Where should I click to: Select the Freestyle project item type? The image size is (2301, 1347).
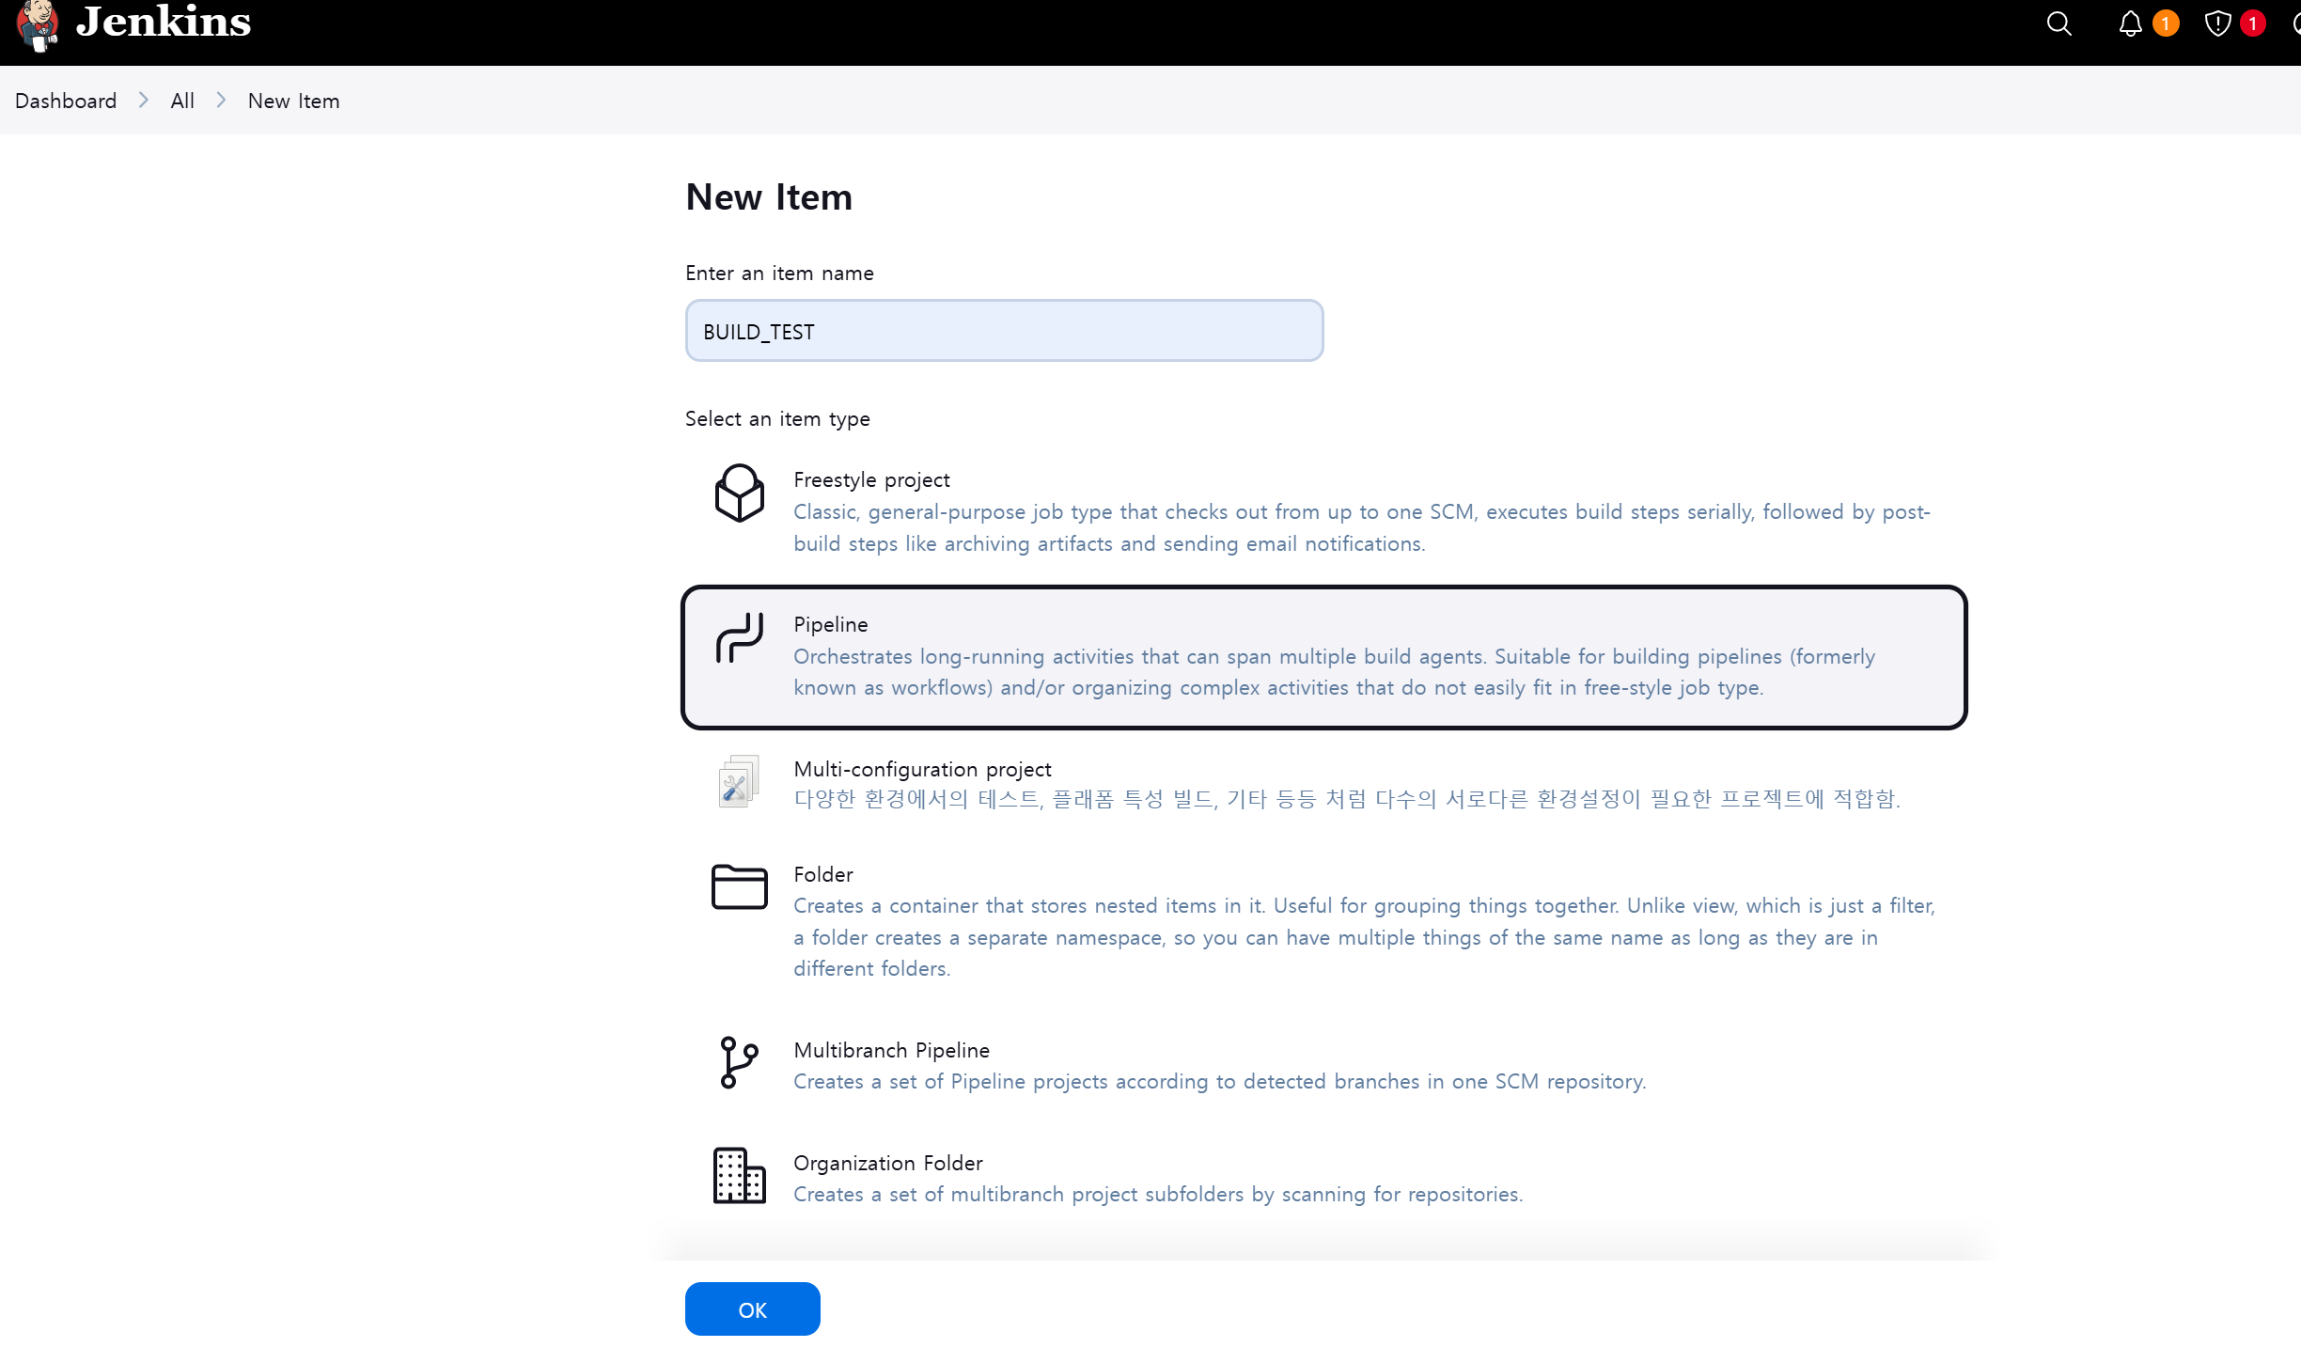point(871,480)
